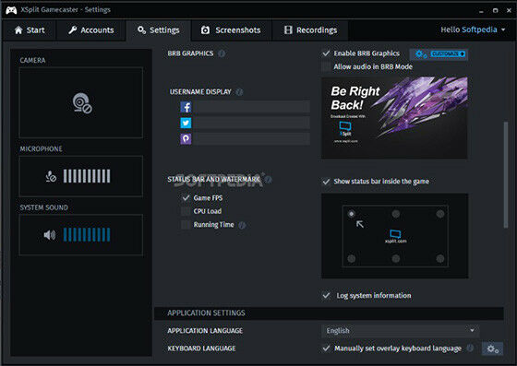Click the Twitter username field
The image size is (517, 366).
[251, 123]
